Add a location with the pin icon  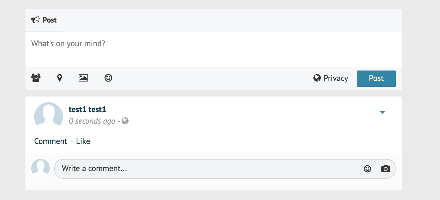point(60,78)
